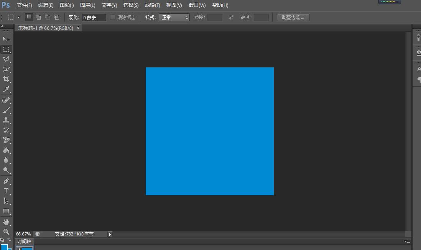Screen dimensions: 421x250
Task: Switch to the 时间轴 panel tab
Action: pyautogui.click(x=24, y=241)
